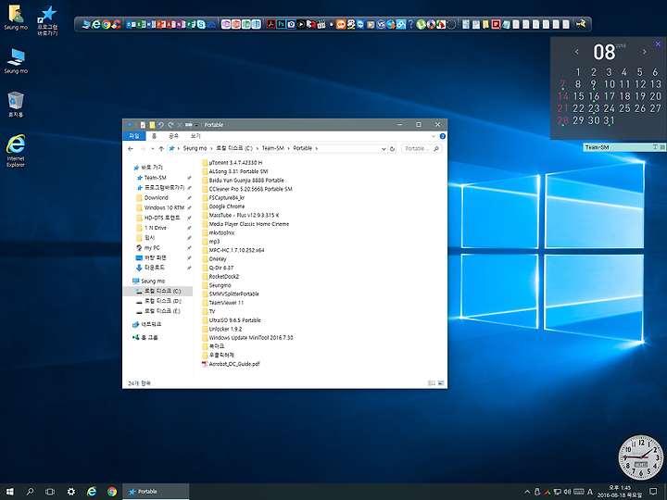The width and height of the screenshot is (667, 500).
Task: Select 로컬 디스크 (E:) in navigation pane
Action: pos(162,311)
